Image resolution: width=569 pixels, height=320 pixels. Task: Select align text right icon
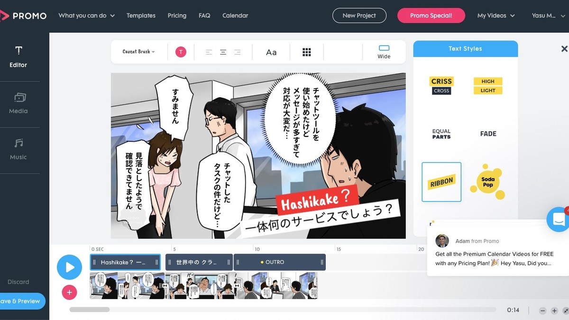click(x=237, y=52)
